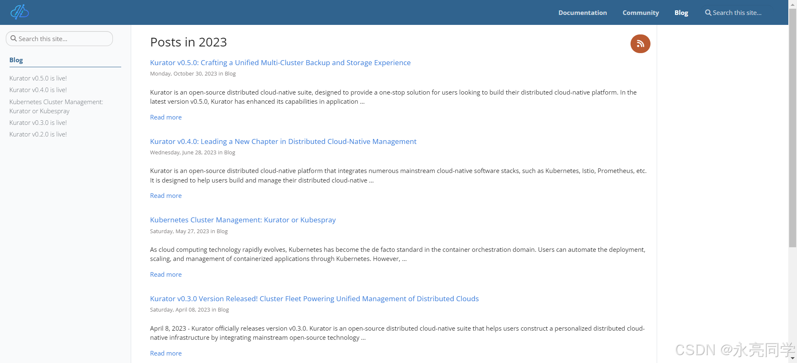The height and width of the screenshot is (363, 797).
Task: Open the Blog menu item in header
Action: 681,12
